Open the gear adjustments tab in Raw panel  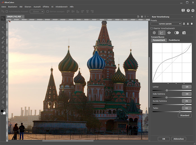(154, 33)
